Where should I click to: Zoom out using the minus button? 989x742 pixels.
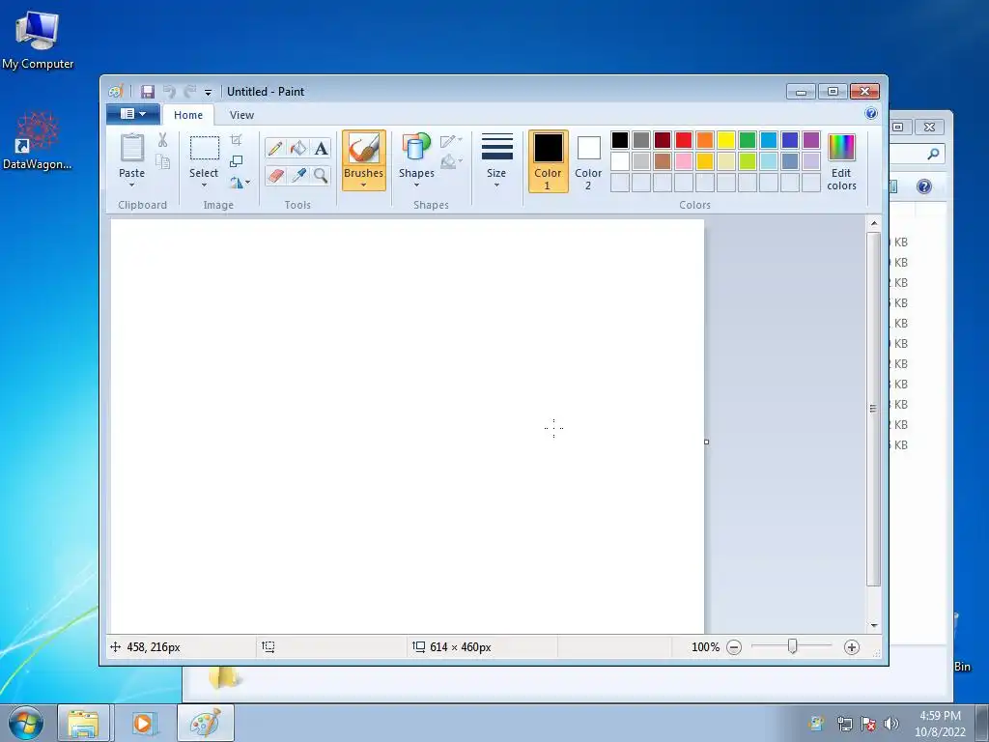click(734, 646)
